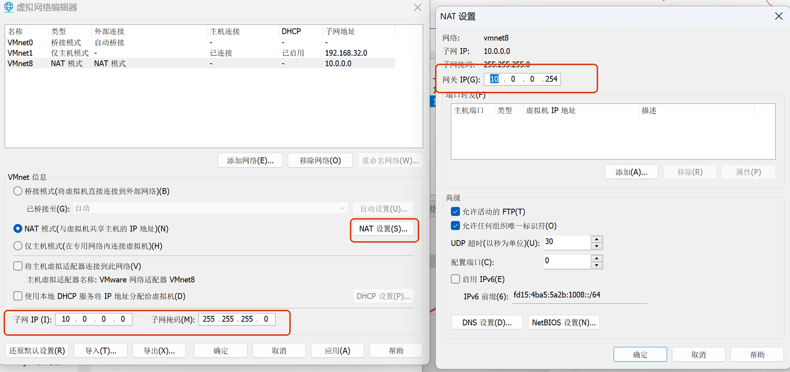Open the 已桥接至 dropdown

click(210, 208)
